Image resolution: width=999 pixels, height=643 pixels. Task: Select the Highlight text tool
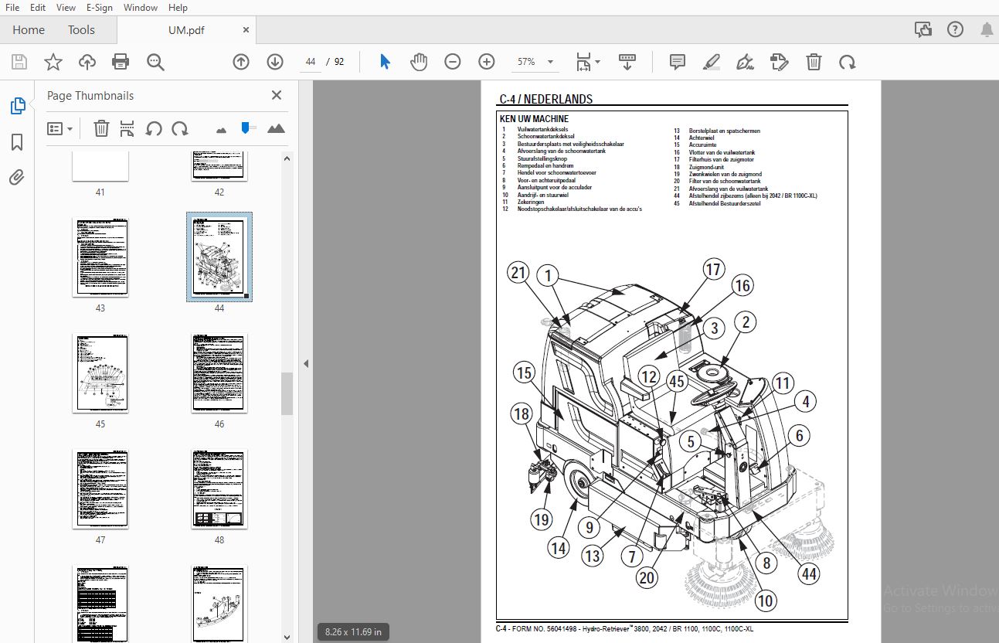tap(712, 62)
